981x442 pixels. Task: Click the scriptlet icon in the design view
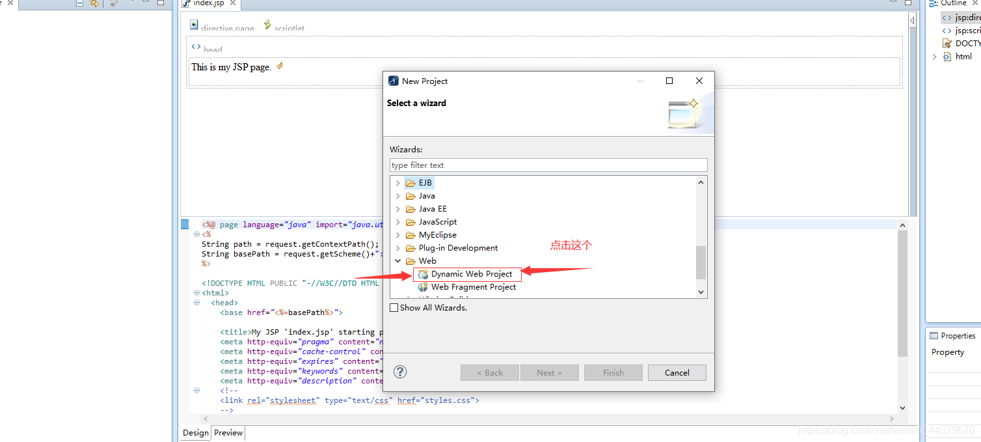267,25
